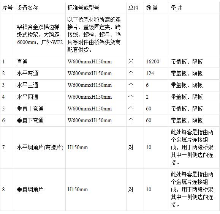Select the 垂直调角片 cell

(40, 190)
